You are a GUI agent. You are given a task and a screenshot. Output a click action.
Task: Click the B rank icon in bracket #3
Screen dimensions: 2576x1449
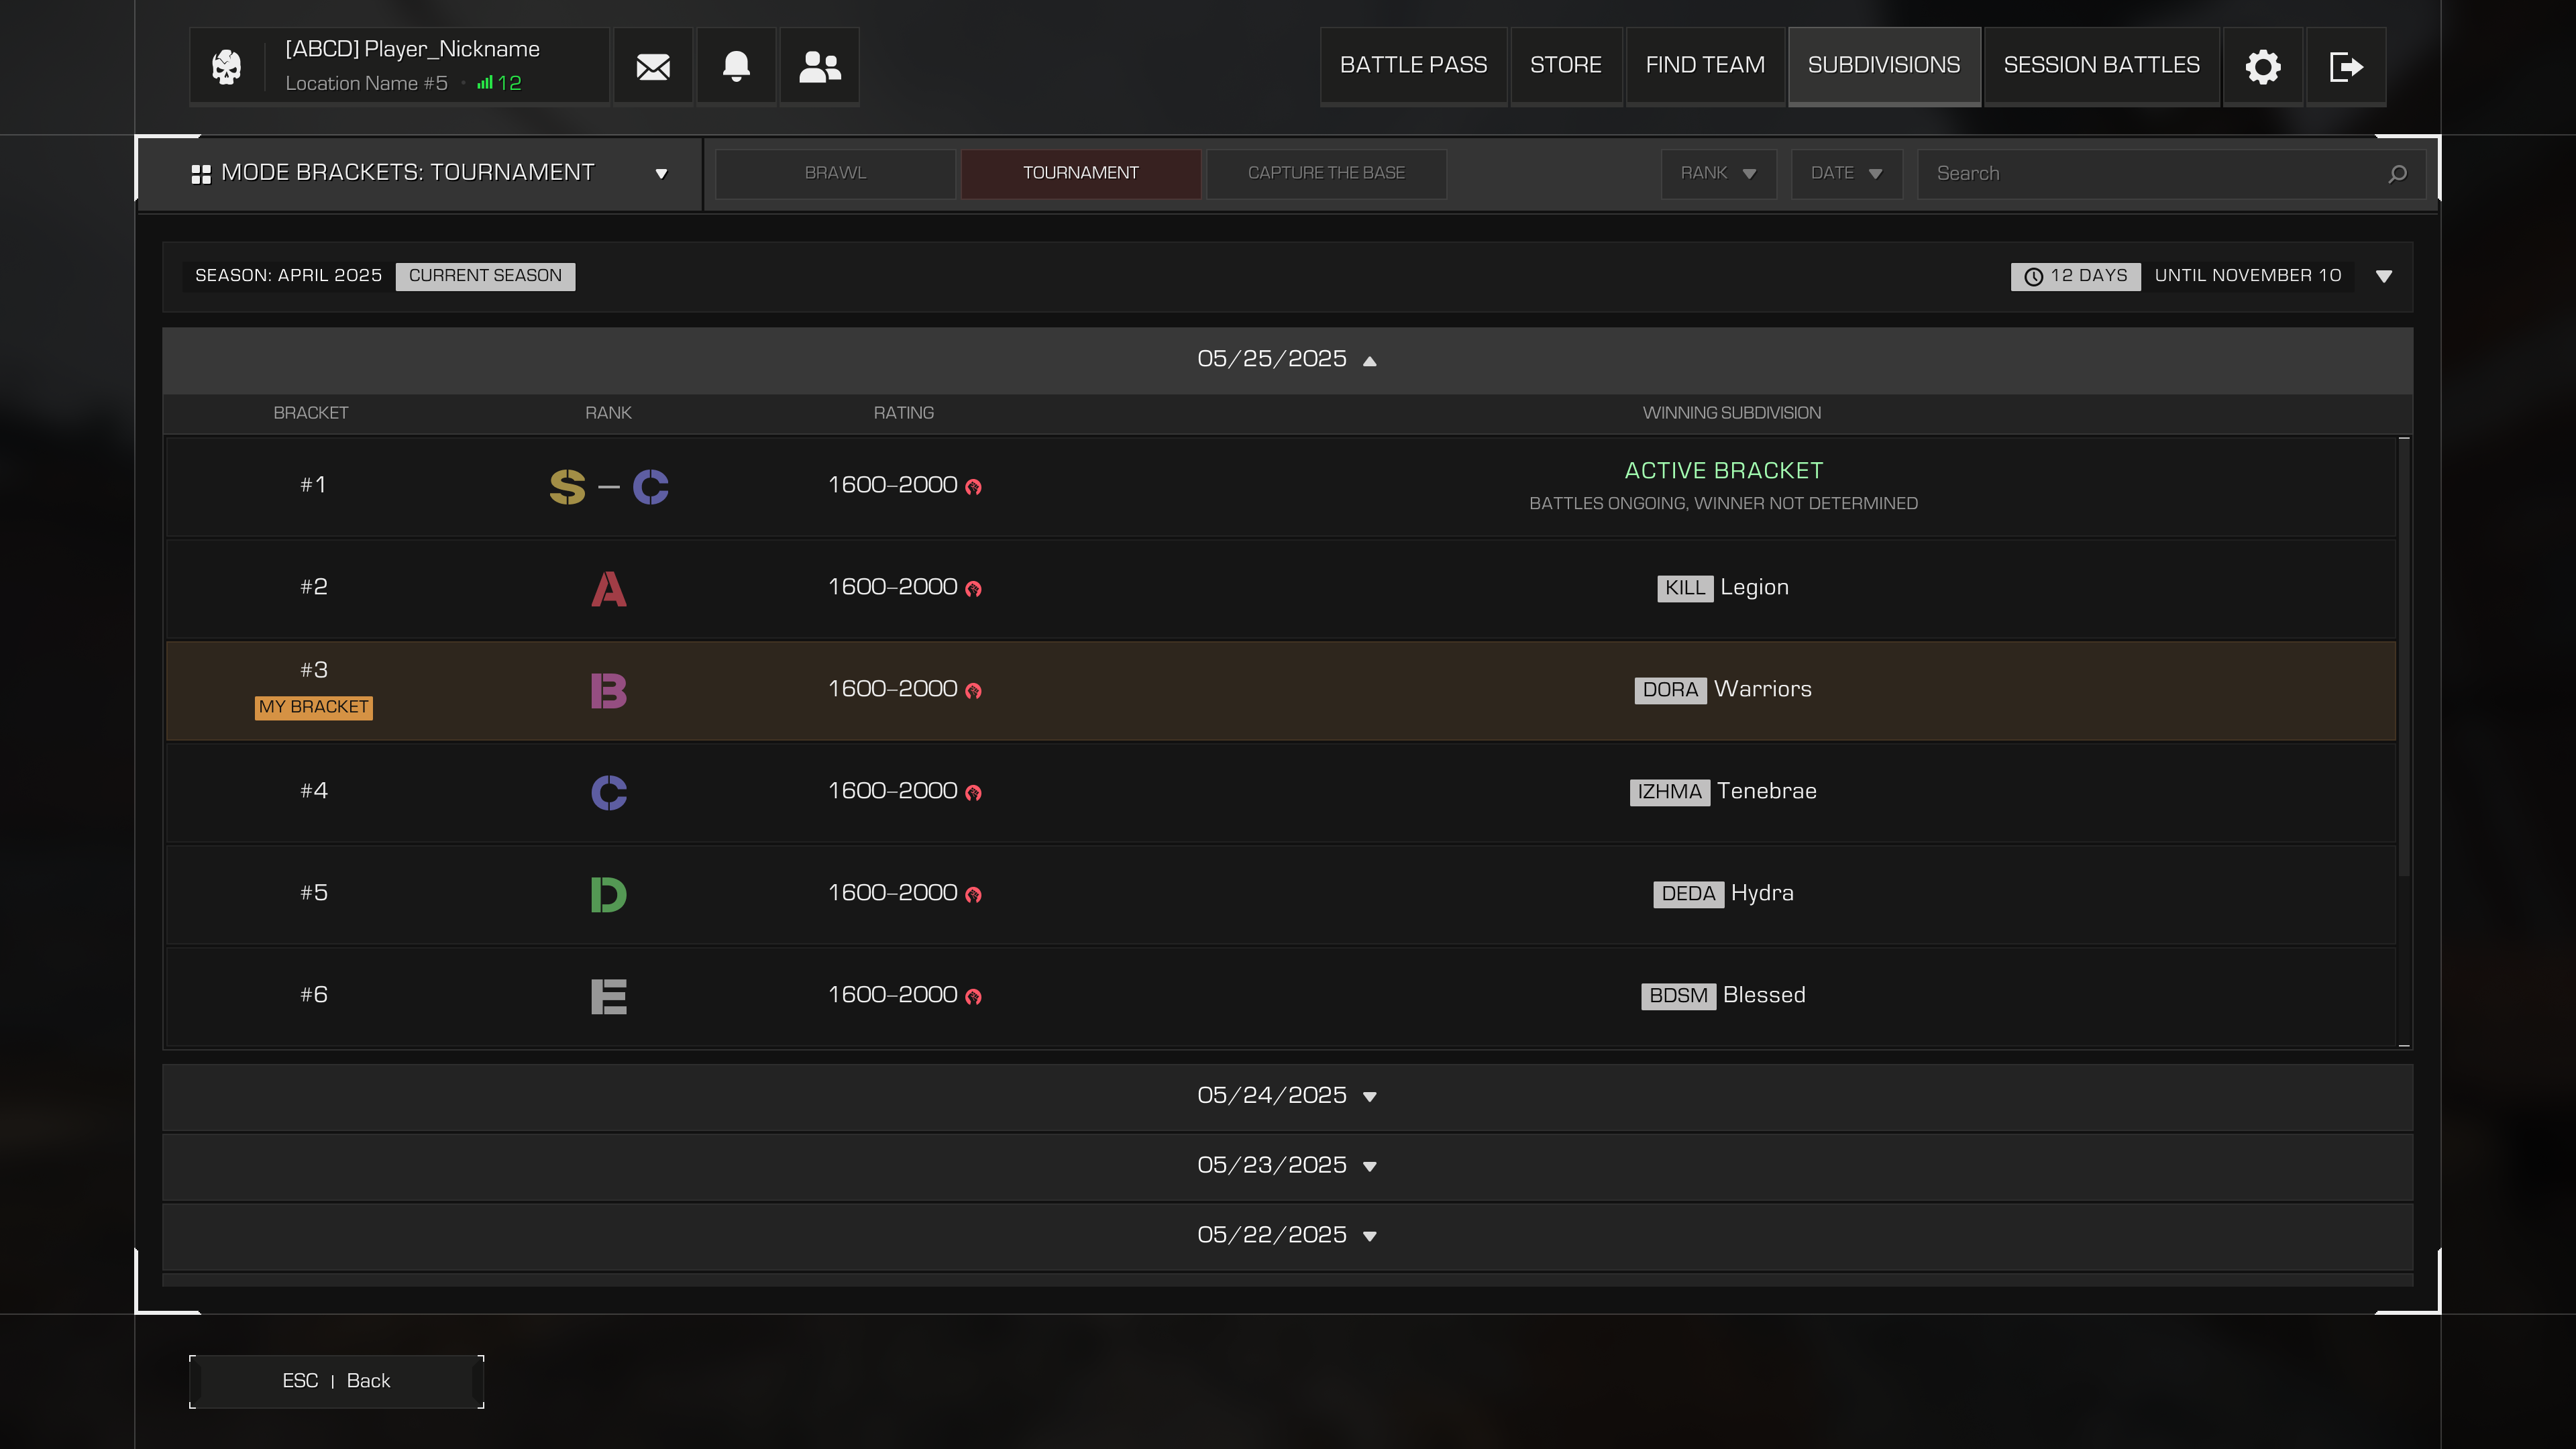(x=609, y=691)
